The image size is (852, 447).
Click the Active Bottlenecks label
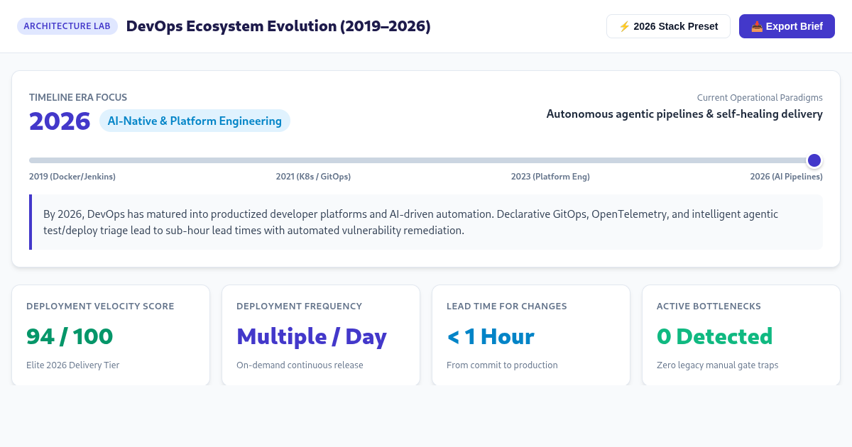pyautogui.click(x=709, y=307)
